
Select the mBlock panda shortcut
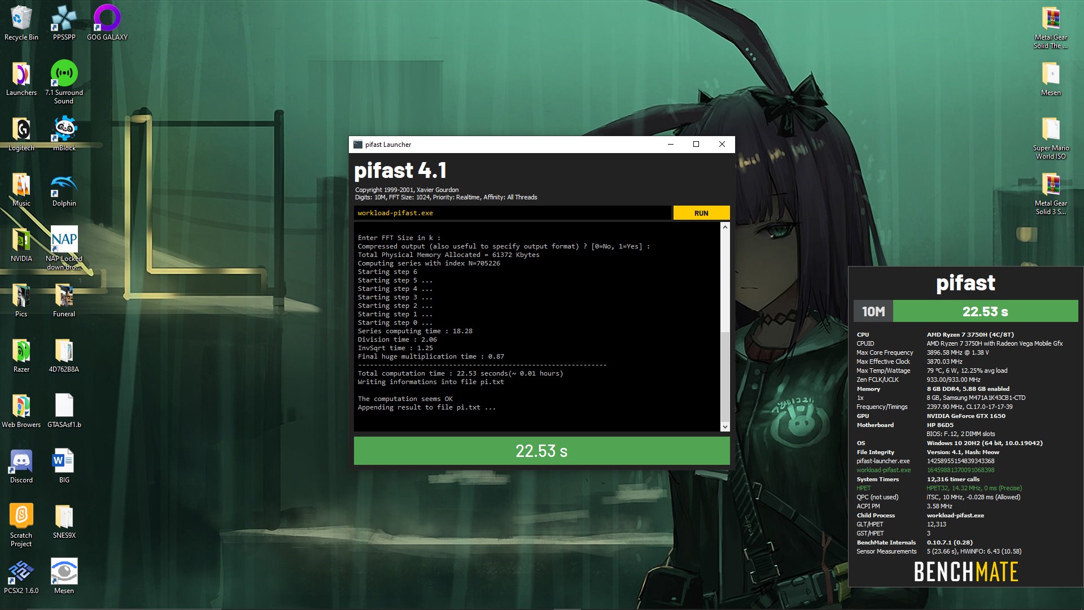[64, 134]
